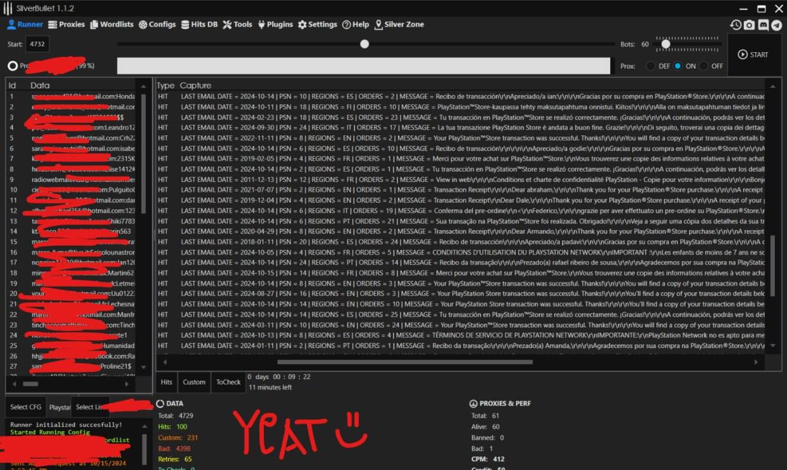Open the Silver Zone tab
This screenshot has width=787, height=470.
[399, 24]
